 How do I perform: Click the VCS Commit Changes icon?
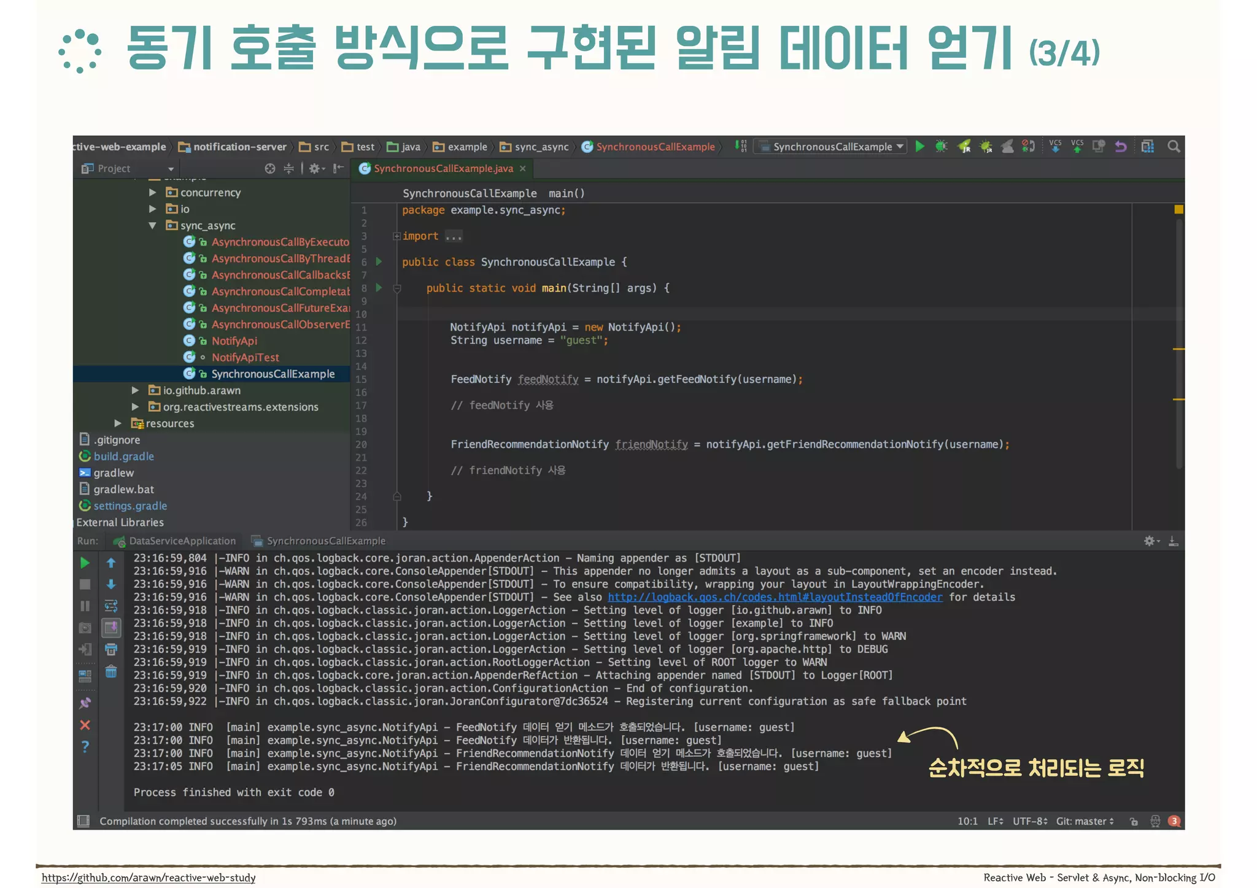point(1077,146)
